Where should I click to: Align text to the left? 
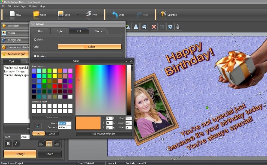[x=41, y=144]
